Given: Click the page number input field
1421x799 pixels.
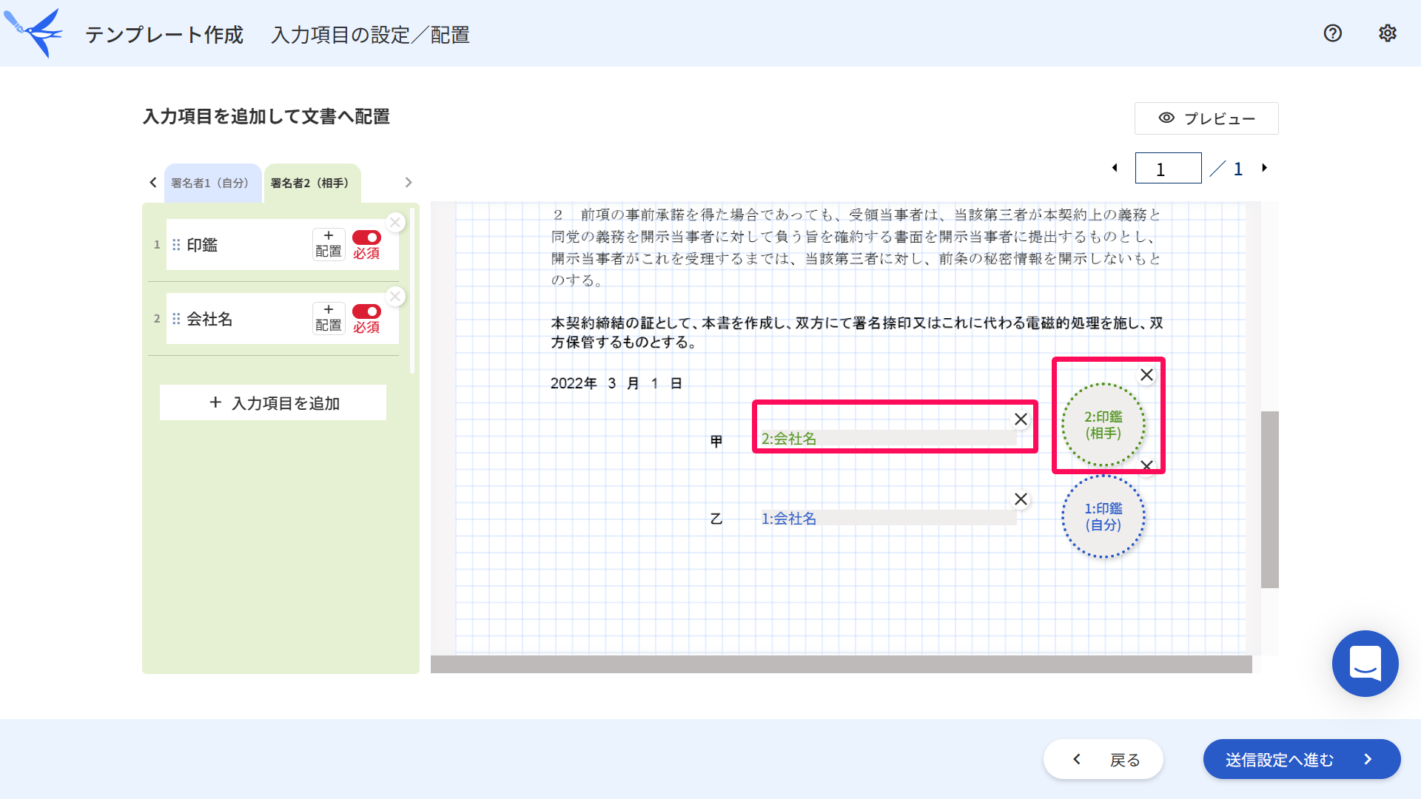Looking at the screenshot, I should pyautogui.click(x=1168, y=169).
